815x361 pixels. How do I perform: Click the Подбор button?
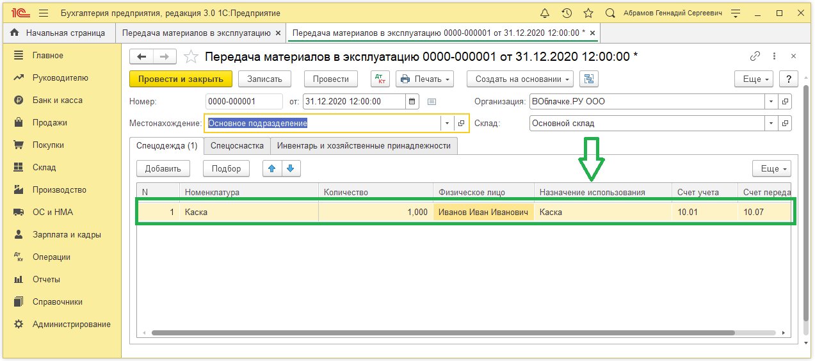(x=226, y=168)
